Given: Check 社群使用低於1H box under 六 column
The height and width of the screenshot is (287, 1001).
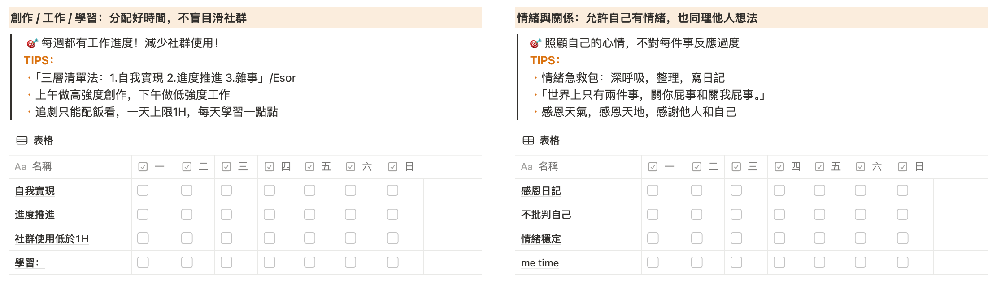Looking at the screenshot, I should coord(351,238).
